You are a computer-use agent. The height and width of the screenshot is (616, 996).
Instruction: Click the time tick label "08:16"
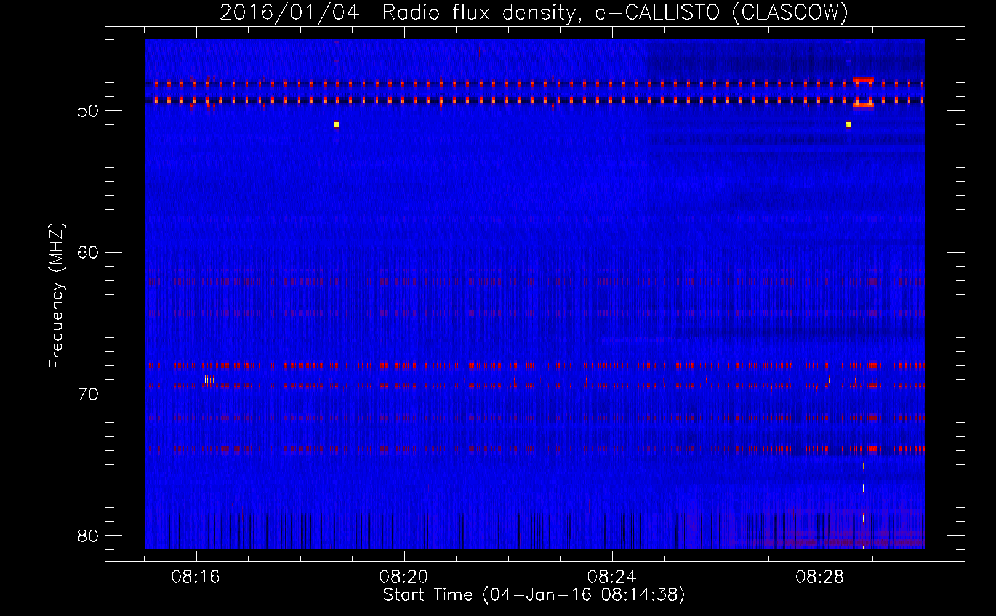tap(196, 577)
